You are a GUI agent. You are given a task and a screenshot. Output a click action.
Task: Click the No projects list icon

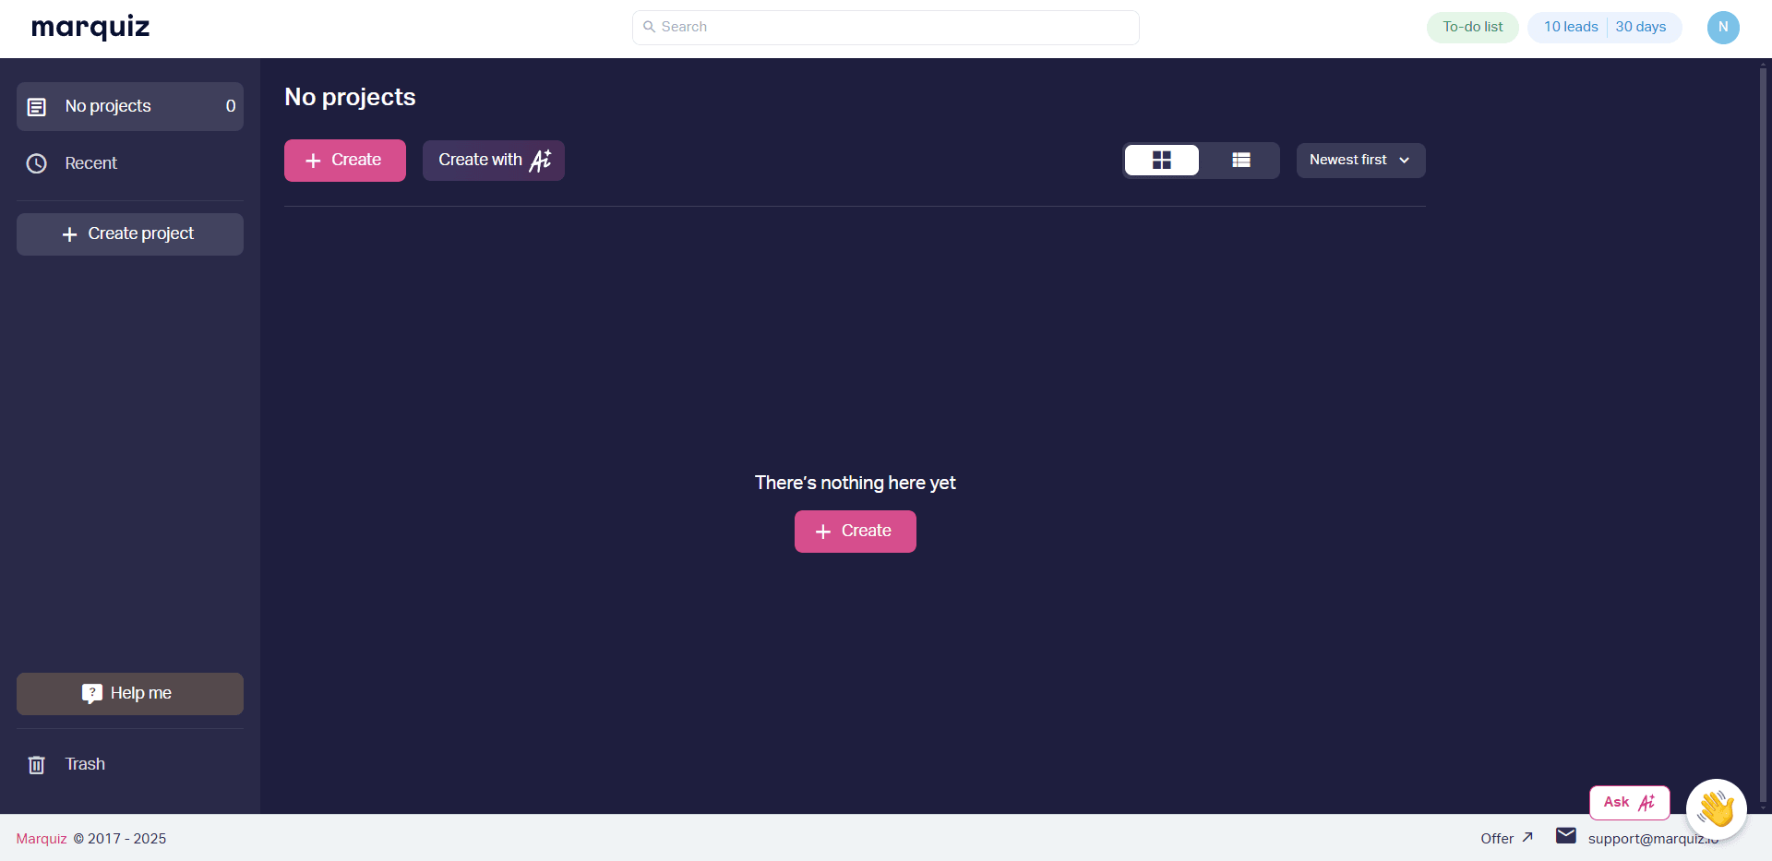37,107
